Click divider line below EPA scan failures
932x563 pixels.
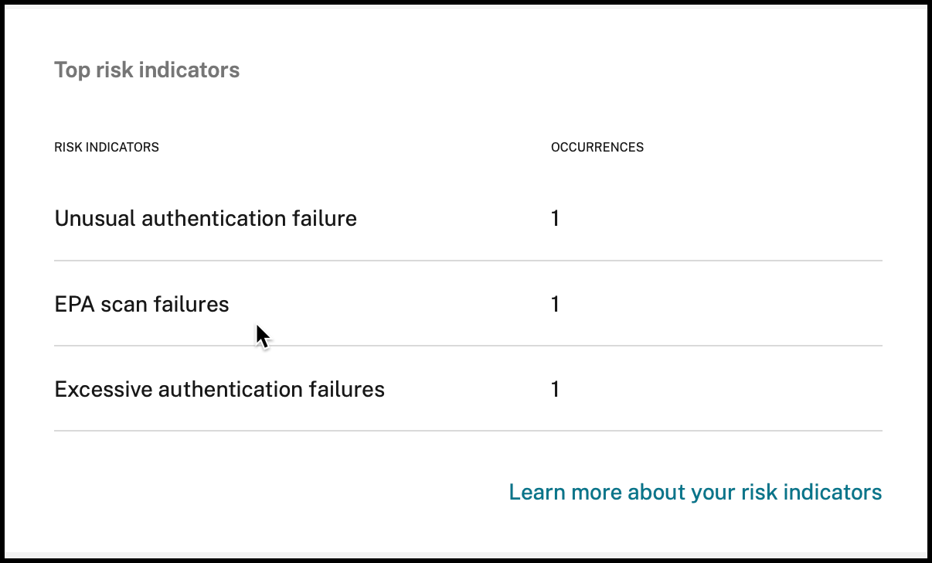point(468,346)
